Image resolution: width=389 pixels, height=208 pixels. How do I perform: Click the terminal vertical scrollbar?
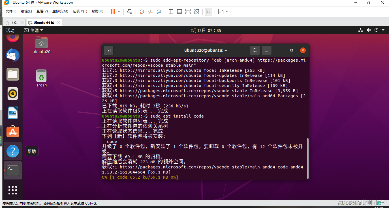click(307, 158)
